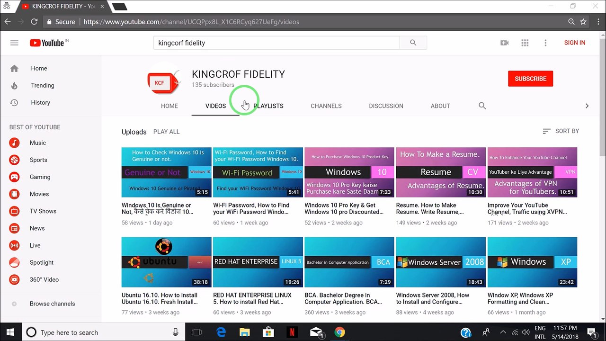Image resolution: width=606 pixels, height=341 pixels.
Task: Open Task View on the taskbar
Action: (196, 332)
